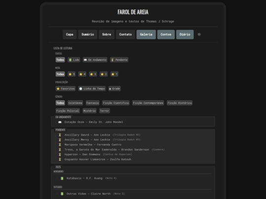
Task: Click the Farol de Areia site title
Action: point(133,12)
